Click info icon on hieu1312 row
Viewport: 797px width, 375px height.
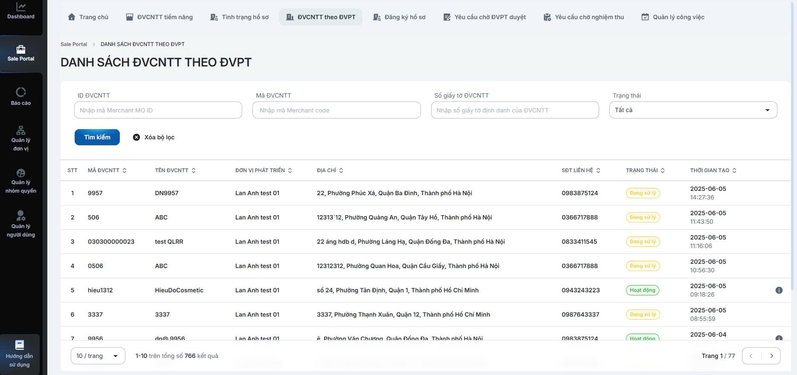point(779,290)
